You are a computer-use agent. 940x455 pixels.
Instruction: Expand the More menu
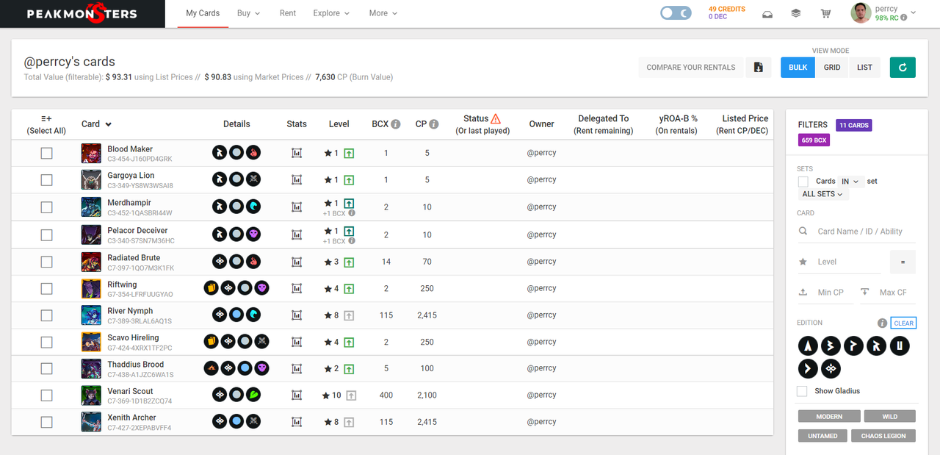click(383, 13)
